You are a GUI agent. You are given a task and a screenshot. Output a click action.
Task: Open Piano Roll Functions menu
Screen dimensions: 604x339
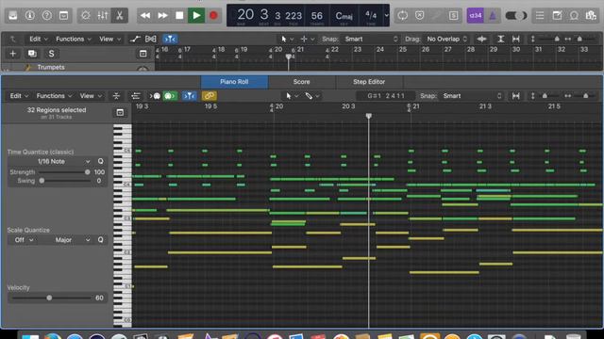54,96
